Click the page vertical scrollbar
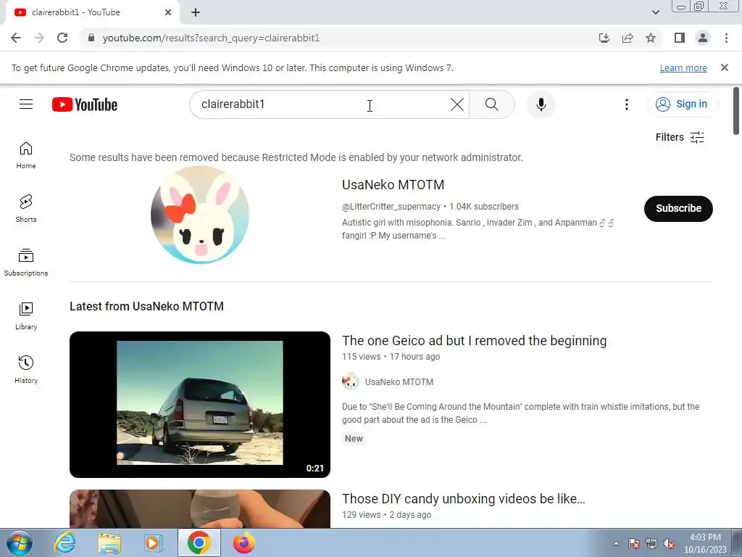Viewport: 742px width, 557px height. [736, 111]
